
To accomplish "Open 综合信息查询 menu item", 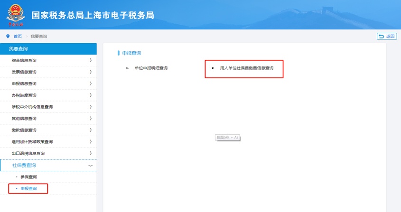I will [x=48, y=60].
